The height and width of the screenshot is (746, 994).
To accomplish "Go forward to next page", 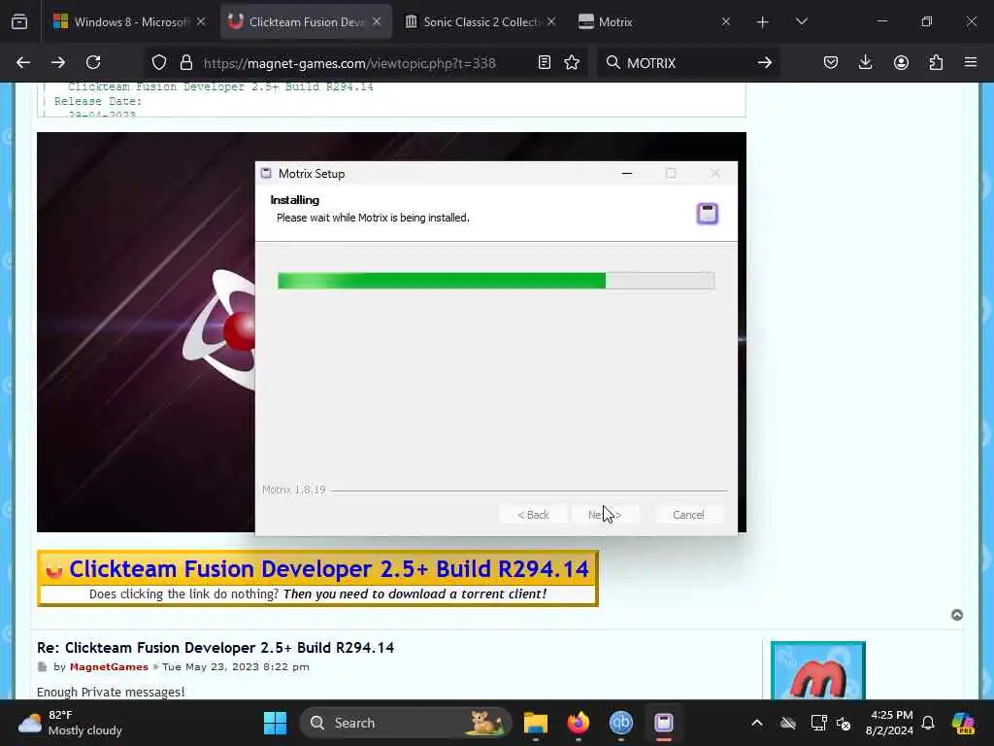I will [58, 62].
